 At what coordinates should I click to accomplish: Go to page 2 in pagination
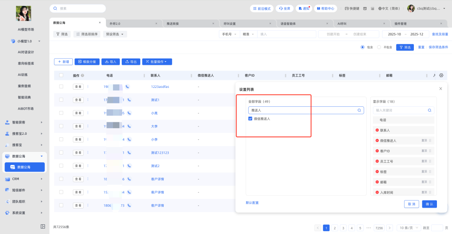coord(334,228)
